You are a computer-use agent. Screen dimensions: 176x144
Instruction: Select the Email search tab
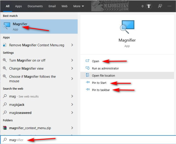tap(52, 6)
